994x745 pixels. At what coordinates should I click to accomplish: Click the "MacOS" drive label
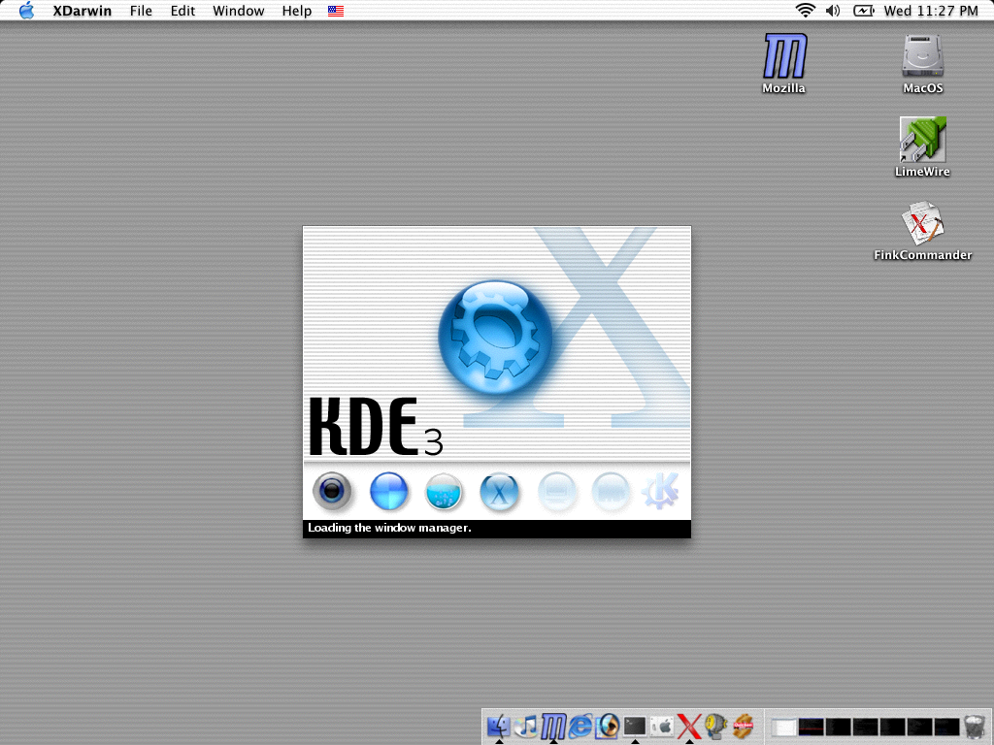923,88
